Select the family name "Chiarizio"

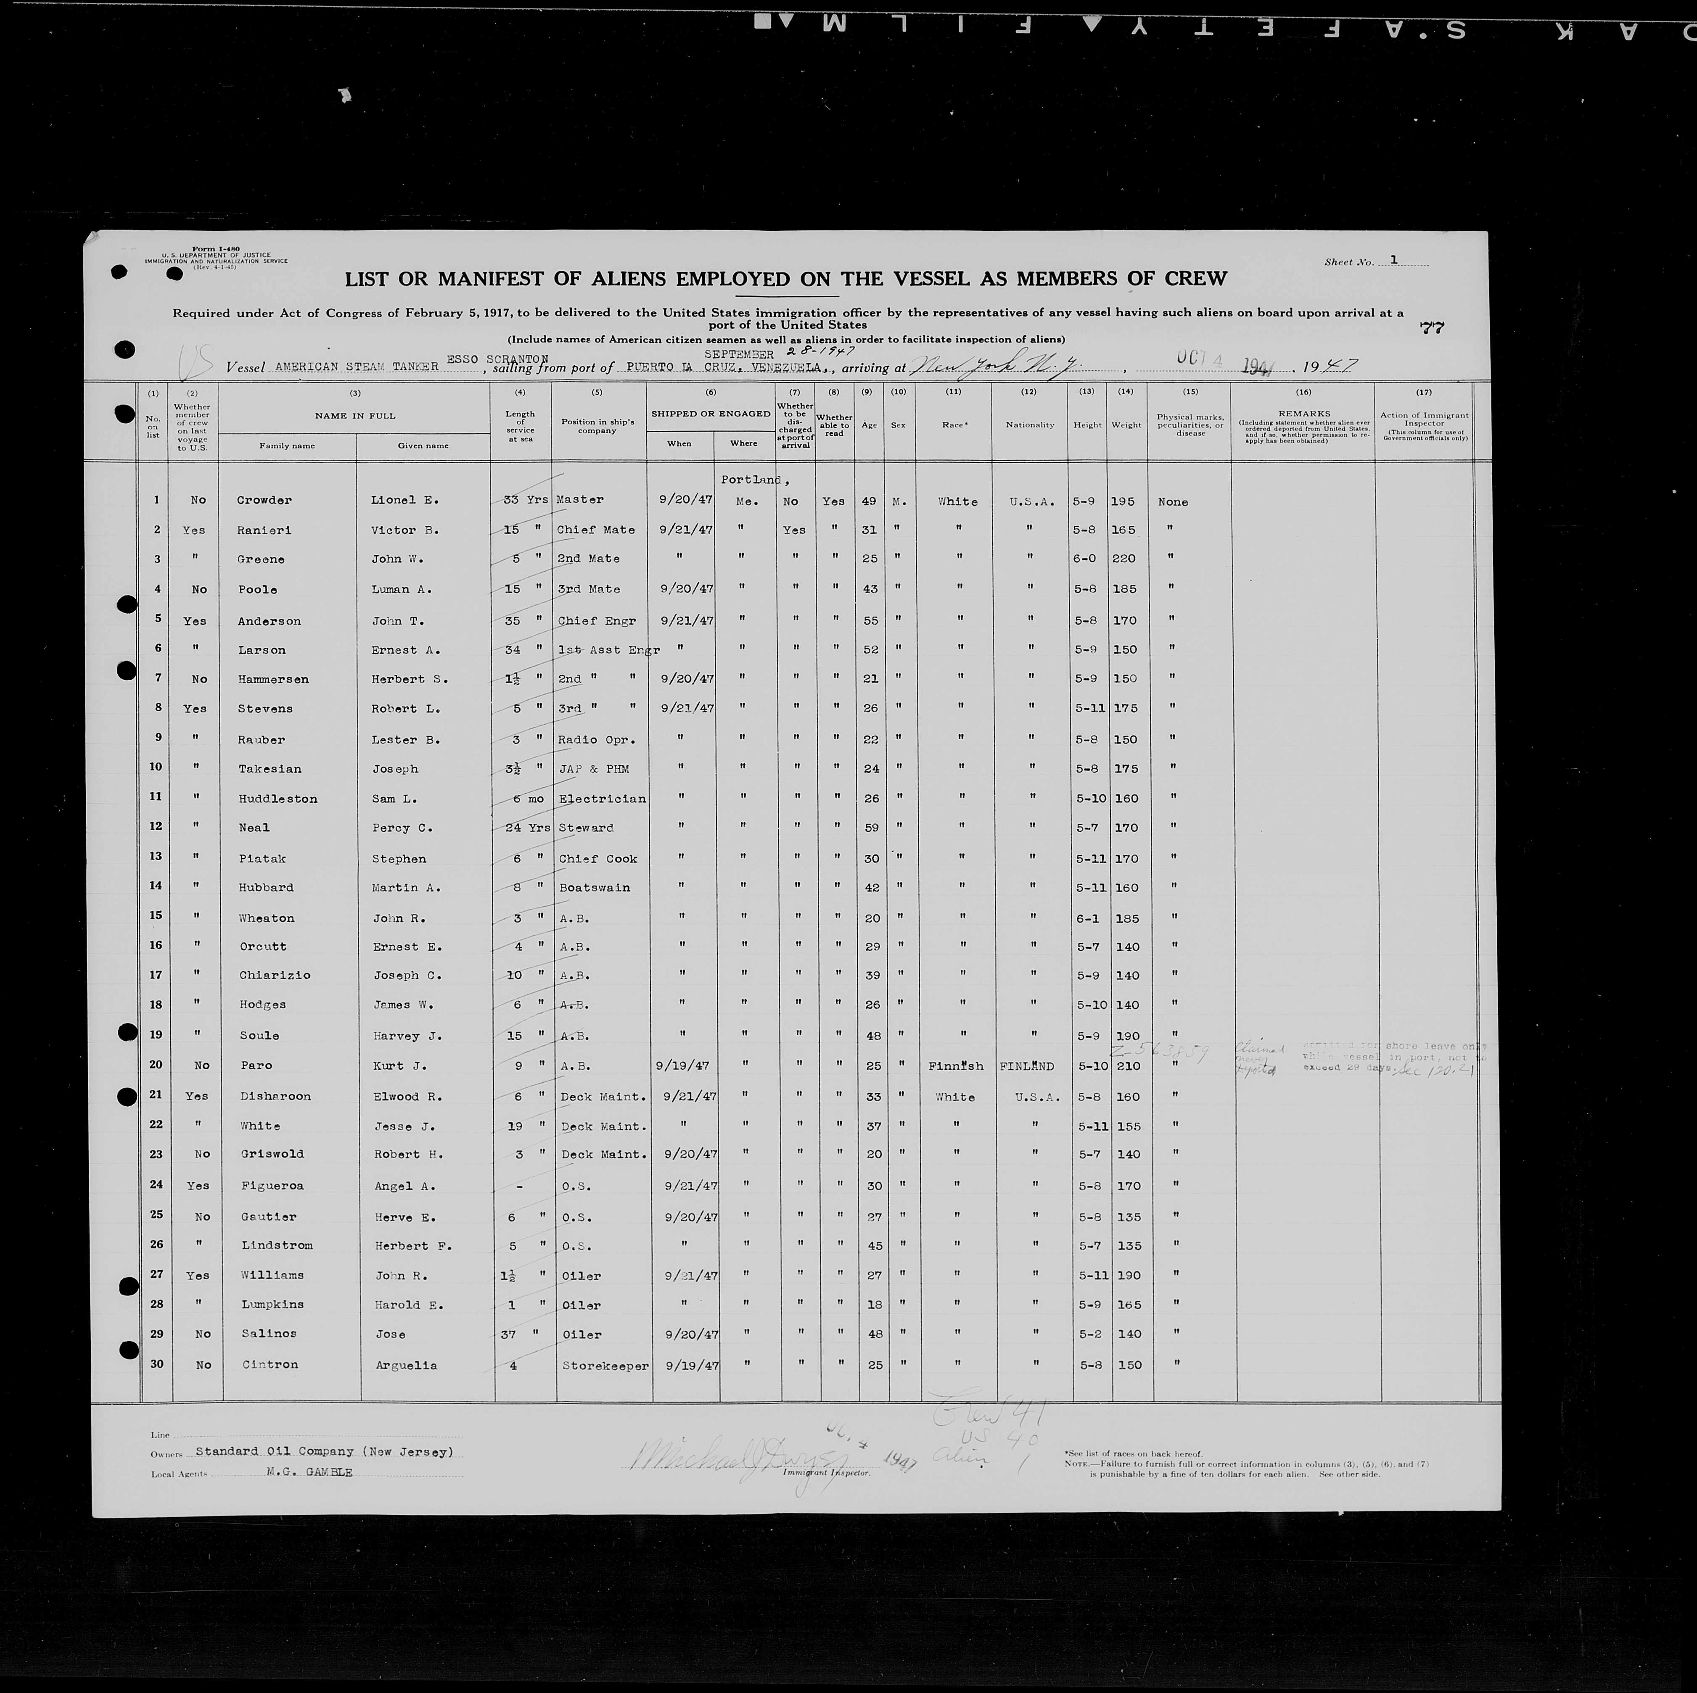pyautogui.click(x=275, y=976)
